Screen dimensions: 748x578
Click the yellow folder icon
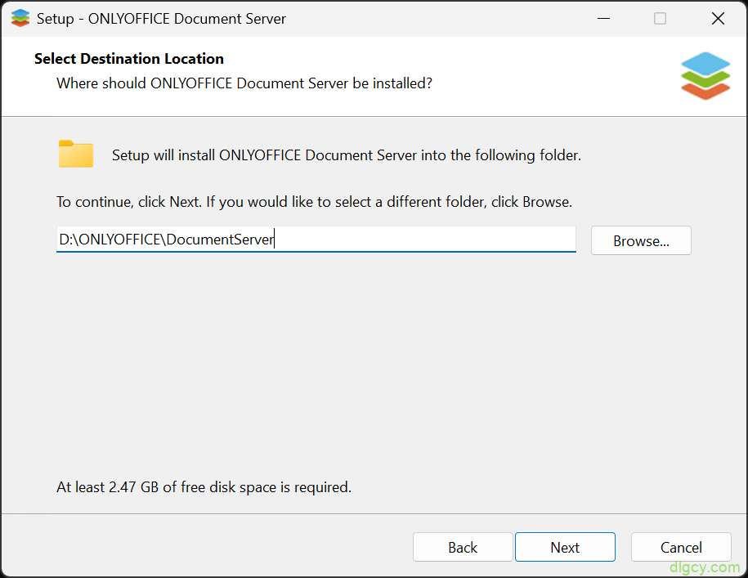[x=76, y=154]
